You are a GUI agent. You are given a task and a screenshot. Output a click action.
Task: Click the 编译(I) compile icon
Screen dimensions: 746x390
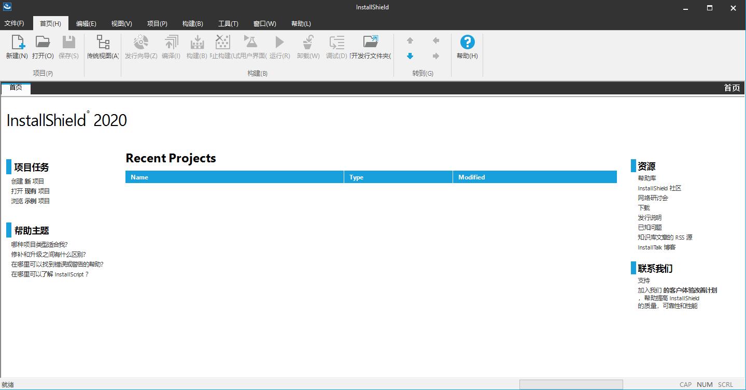pyautogui.click(x=171, y=42)
